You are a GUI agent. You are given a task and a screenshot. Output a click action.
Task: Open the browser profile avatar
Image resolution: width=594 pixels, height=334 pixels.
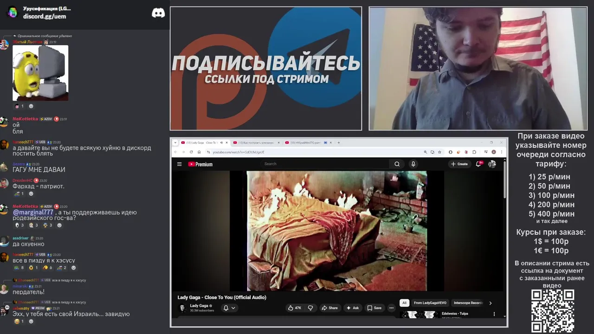(x=494, y=152)
